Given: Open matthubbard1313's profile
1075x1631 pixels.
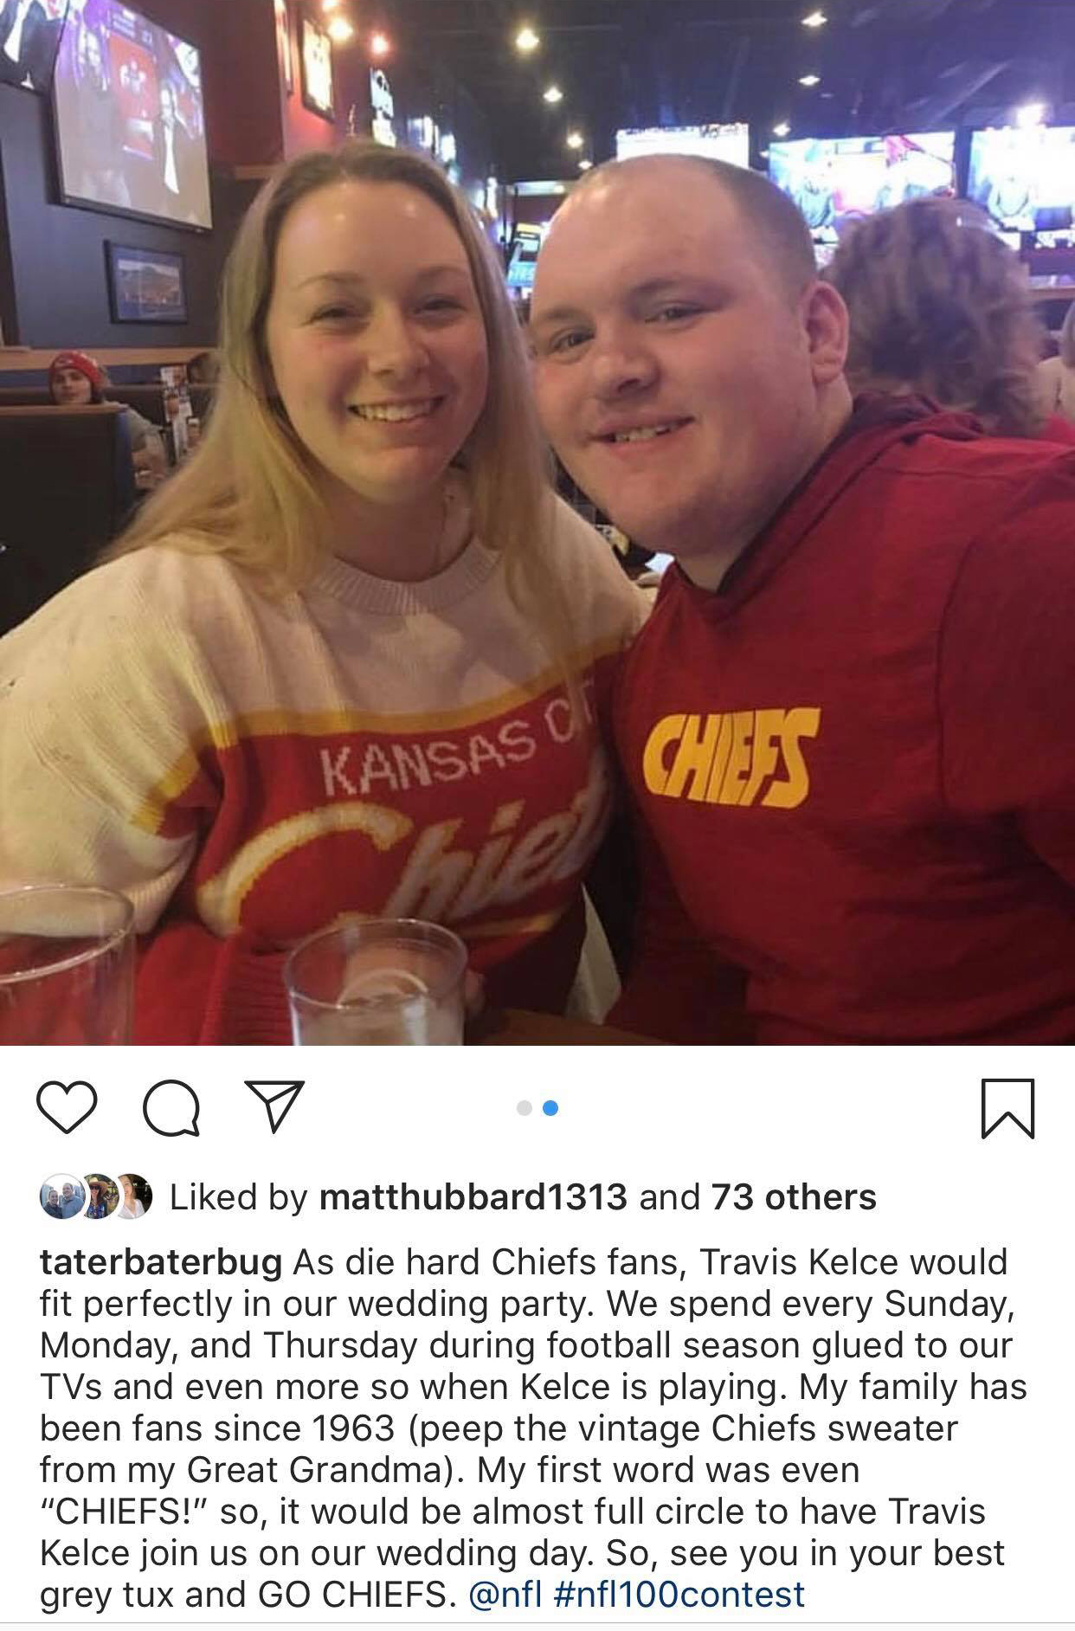Looking at the screenshot, I should click(x=473, y=1197).
